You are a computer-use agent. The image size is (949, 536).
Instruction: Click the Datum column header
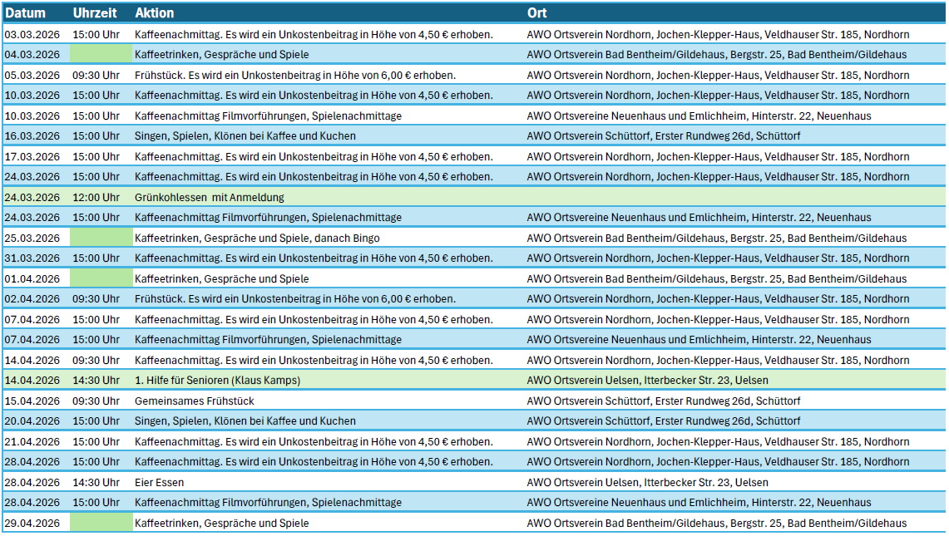coord(25,13)
